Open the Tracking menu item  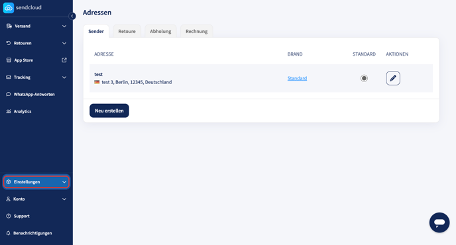[x=36, y=77]
